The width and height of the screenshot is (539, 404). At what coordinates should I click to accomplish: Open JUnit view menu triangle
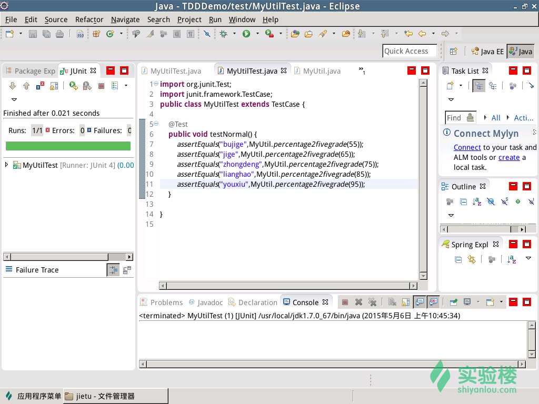point(14,99)
